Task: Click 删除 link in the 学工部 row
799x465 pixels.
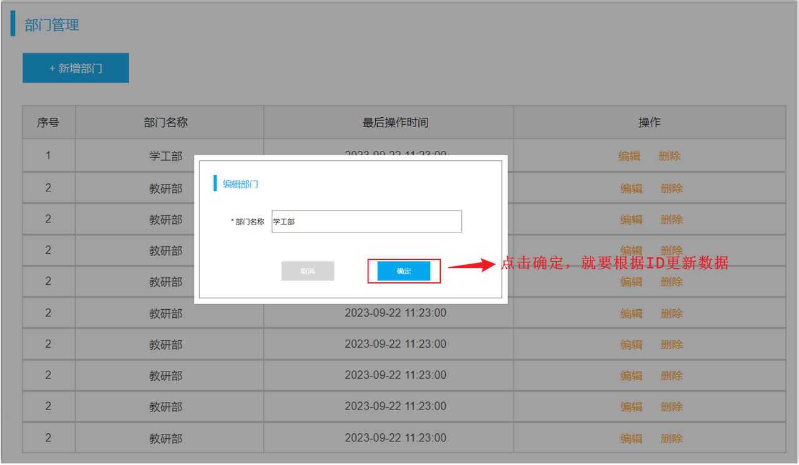Action: pos(669,156)
